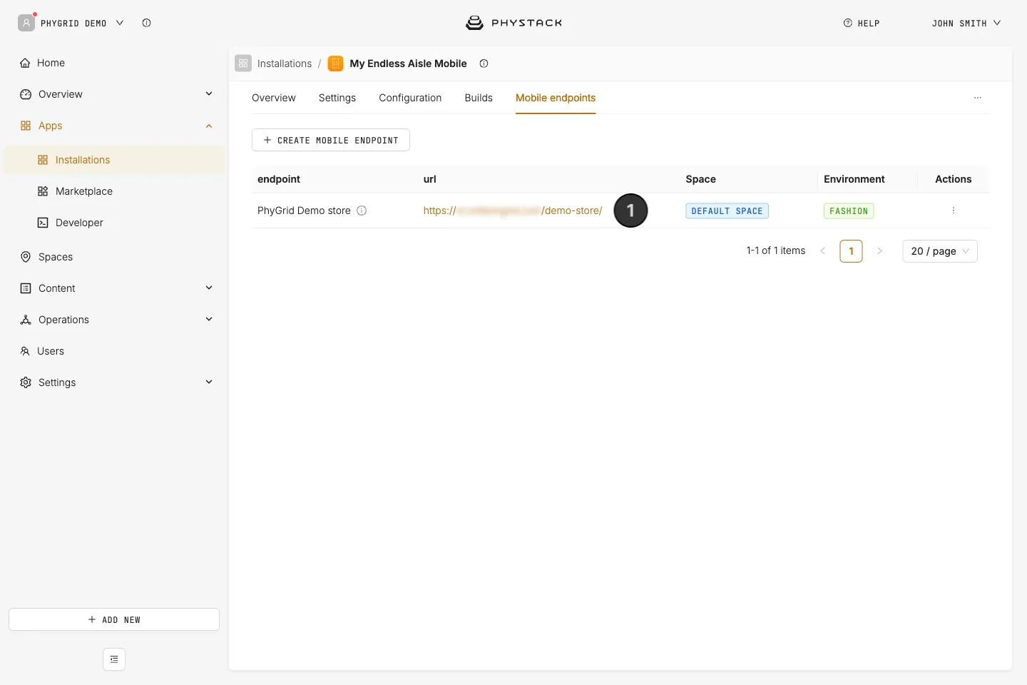Click Create Mobile Endpoint button
The image size is (1027, 685).
pos(331,140)
